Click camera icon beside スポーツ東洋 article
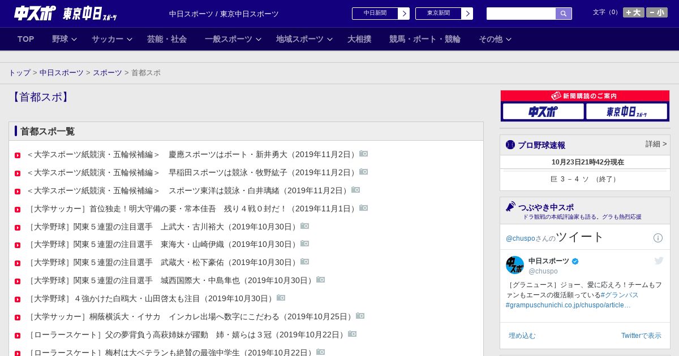 (356, 190)
